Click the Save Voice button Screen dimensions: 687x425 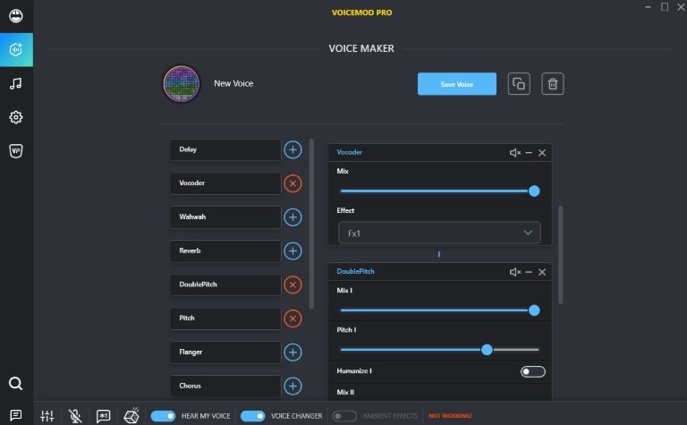[456, 84]
